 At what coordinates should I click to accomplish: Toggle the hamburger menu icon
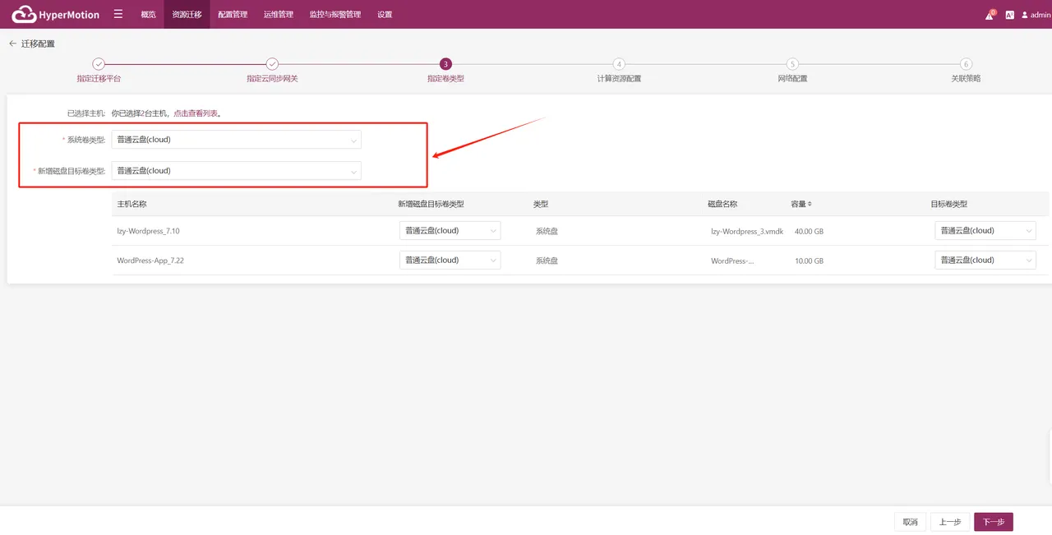click(x=118, y=14)
